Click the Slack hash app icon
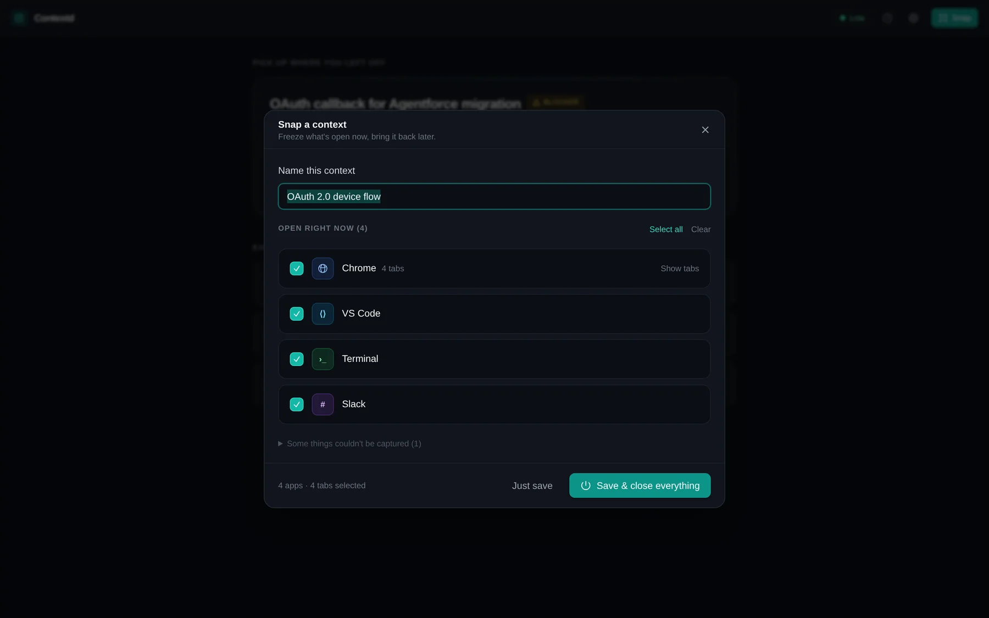 tap(323, 404)
